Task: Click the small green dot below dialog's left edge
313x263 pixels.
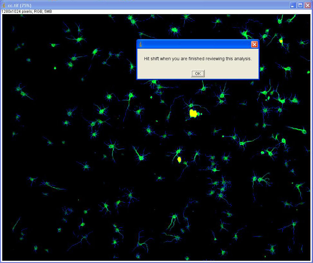Action: click(151, 97)
